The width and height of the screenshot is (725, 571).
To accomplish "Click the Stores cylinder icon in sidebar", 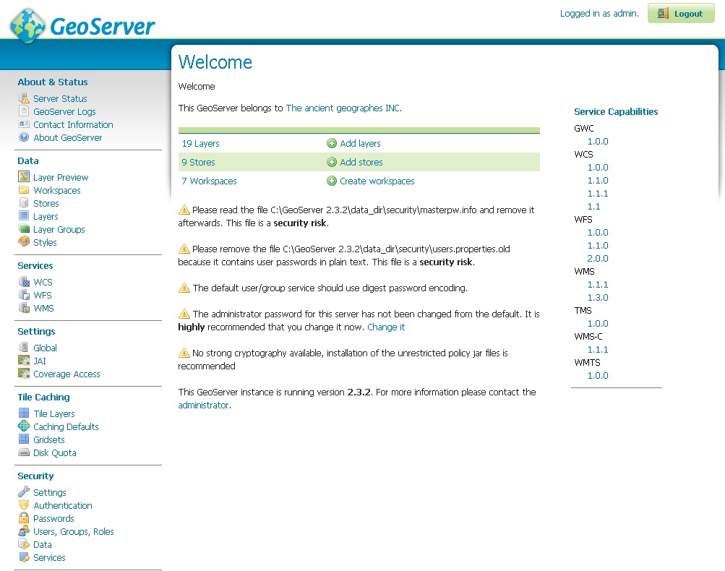I will tap(24, 203).
